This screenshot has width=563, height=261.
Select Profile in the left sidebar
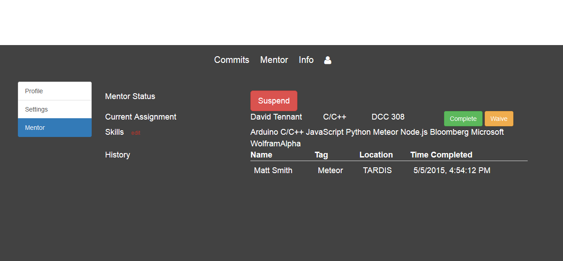(55, 91)
